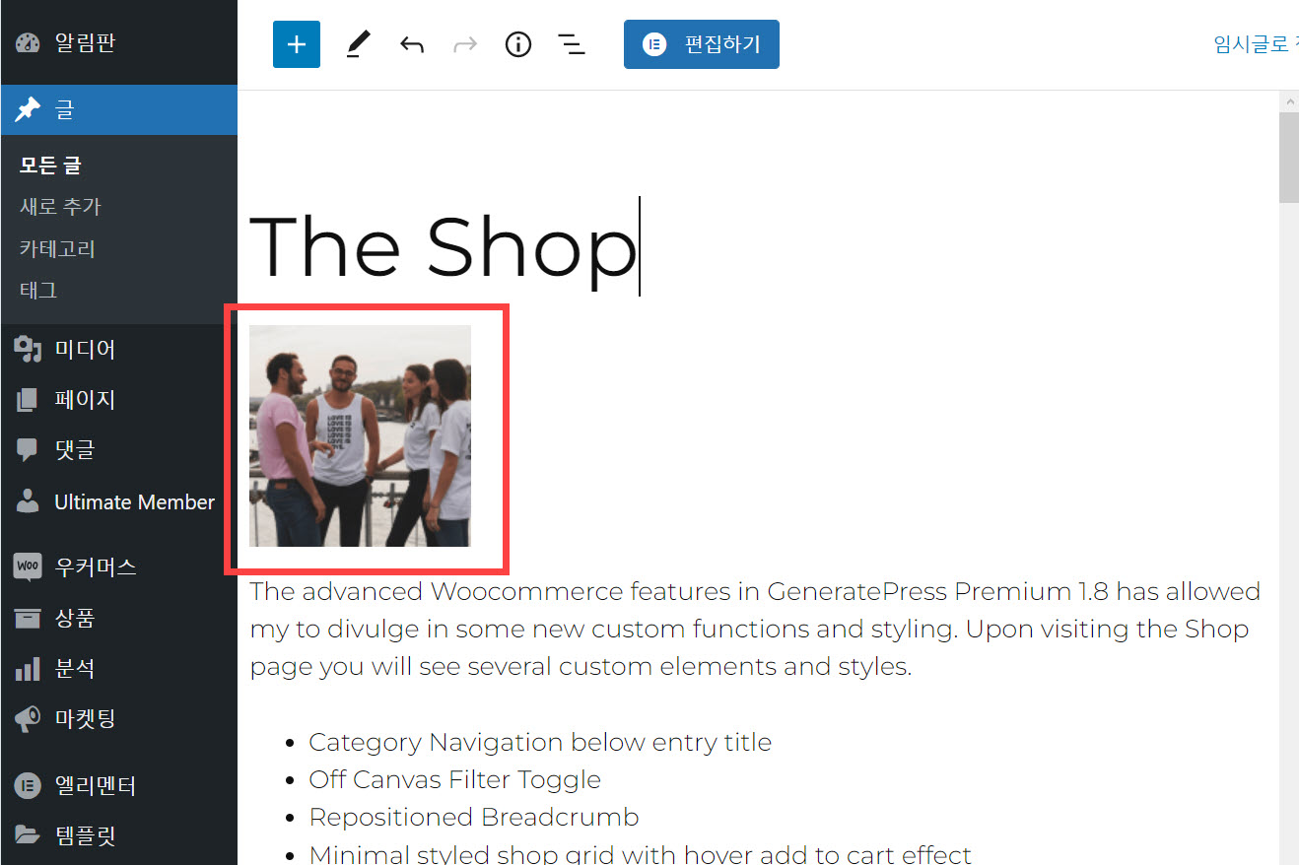Open the 페이지 menu
1299x865 pixels.
point(118,399)
